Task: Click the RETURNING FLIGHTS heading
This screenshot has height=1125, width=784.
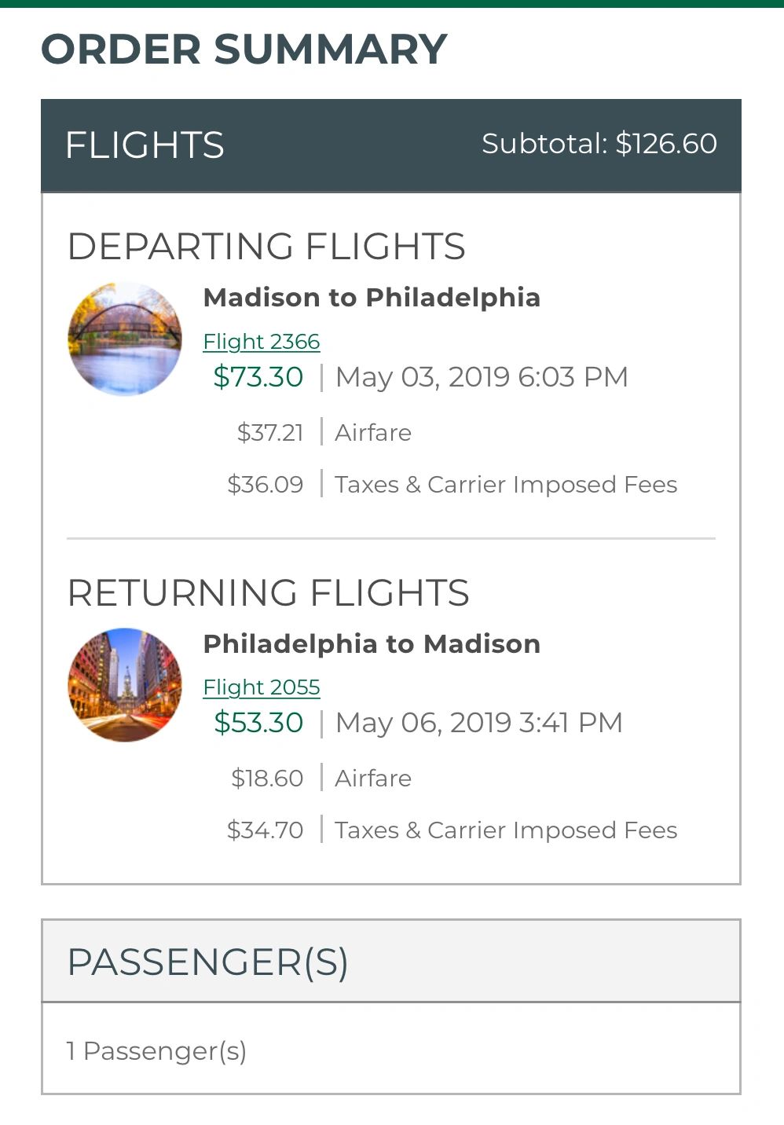Action: tap(268, 593)
